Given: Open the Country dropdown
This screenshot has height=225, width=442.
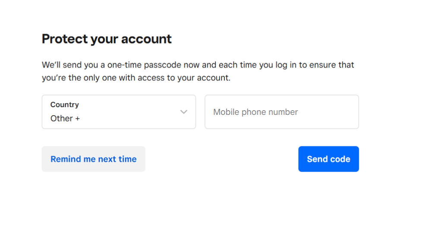Looking at the screenshot, I should pyautogui.click(x=119, y=112).
